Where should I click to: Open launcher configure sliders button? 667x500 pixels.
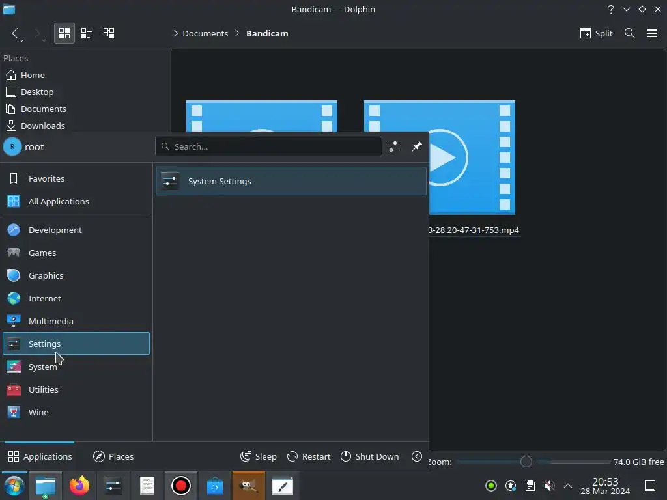tap(395, 146)
